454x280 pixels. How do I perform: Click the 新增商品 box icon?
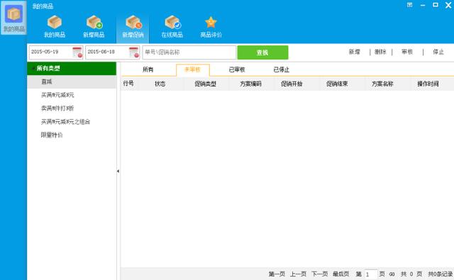pos(94,27)
